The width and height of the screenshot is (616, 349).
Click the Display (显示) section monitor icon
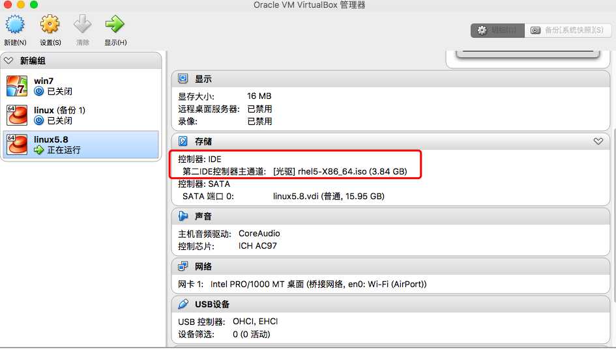click(183, 79)
